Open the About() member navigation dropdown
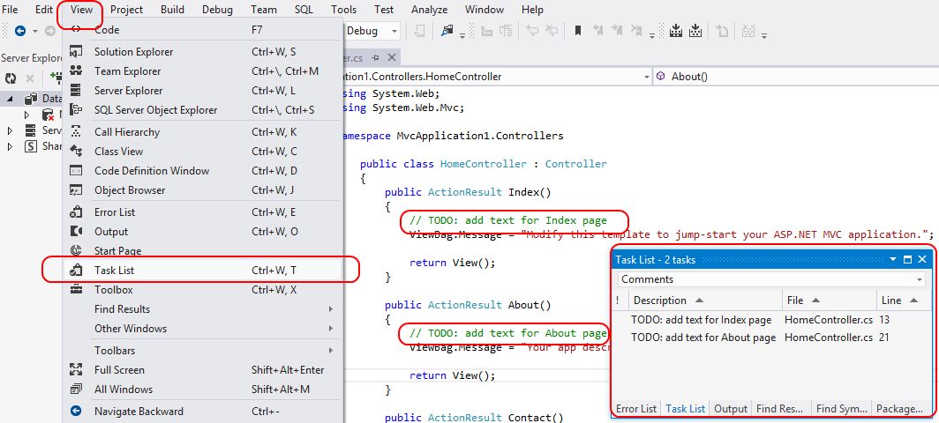The width and height of the screenshot is (939, 423). tap(794, 77)
